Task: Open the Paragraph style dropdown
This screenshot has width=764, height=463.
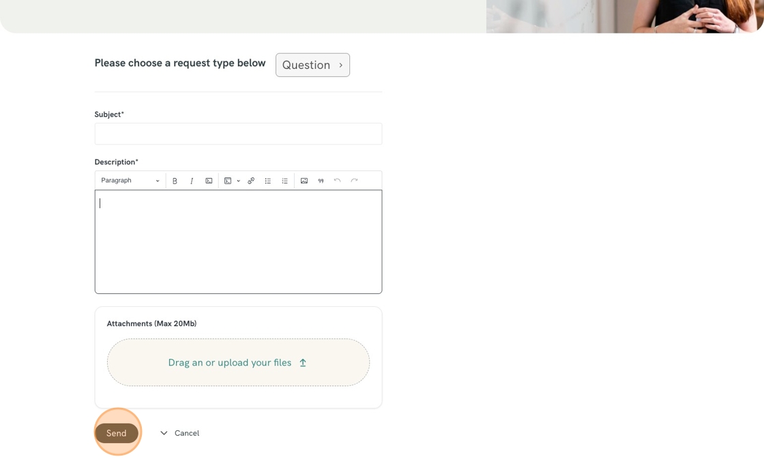Action: coord(130,181)
